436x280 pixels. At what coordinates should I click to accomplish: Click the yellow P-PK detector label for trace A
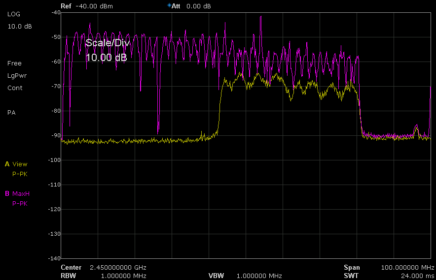point(20,174)
